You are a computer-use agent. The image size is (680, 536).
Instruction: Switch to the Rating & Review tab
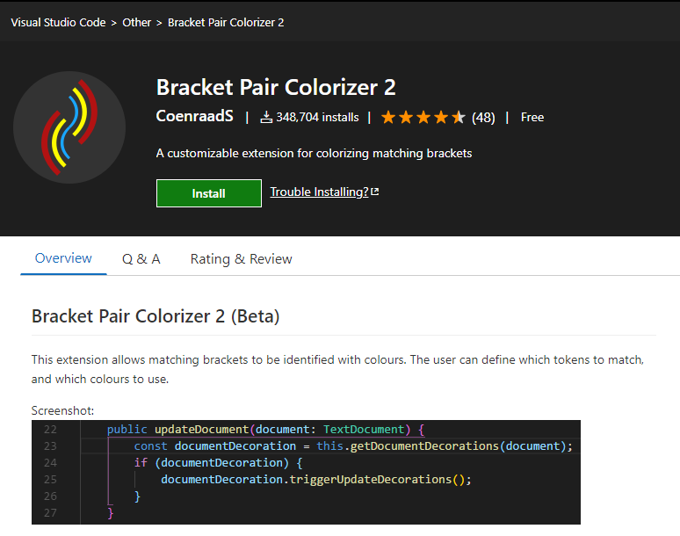(x=241, y=259)
